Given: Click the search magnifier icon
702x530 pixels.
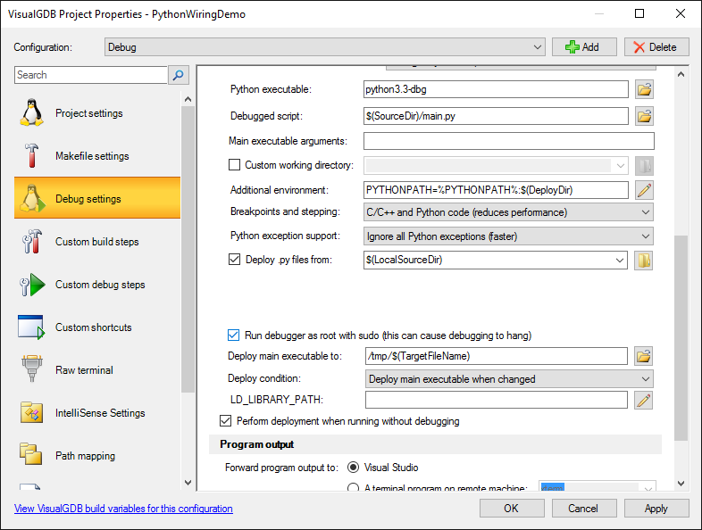Looking at the screenshot, I should click(179, 75).
